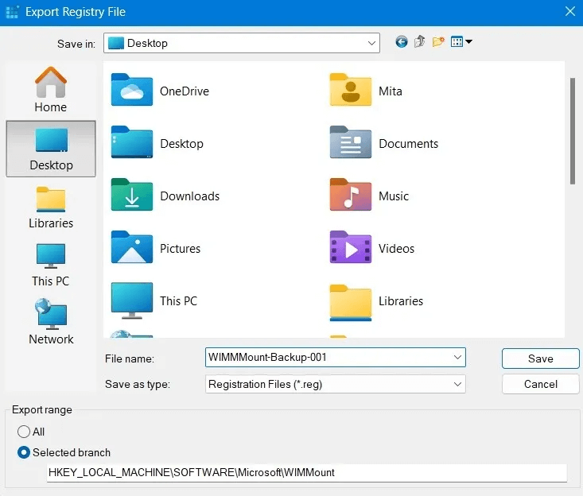Select This PC in the places bar

point(51,265)
